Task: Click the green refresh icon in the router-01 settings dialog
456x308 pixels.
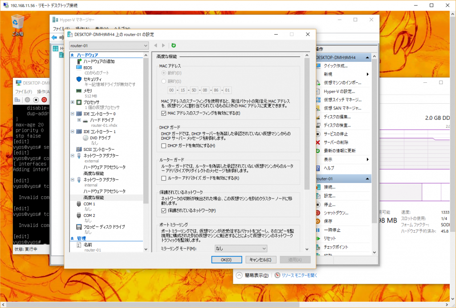Action: (174, 45)
